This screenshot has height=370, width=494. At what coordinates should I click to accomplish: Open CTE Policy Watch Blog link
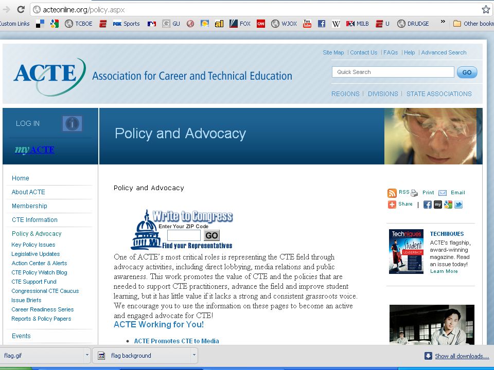[39, 272]
